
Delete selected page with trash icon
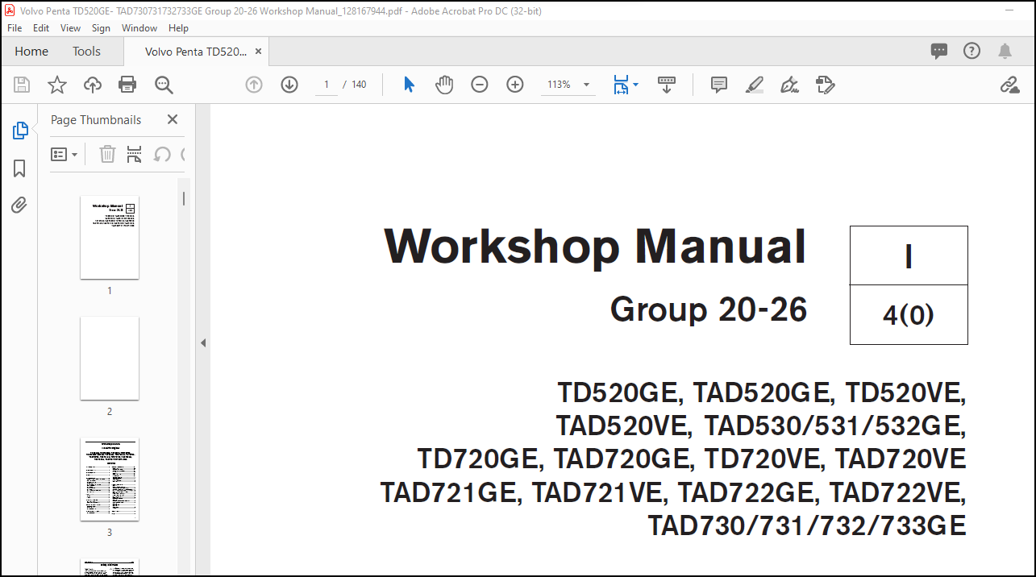107,154
